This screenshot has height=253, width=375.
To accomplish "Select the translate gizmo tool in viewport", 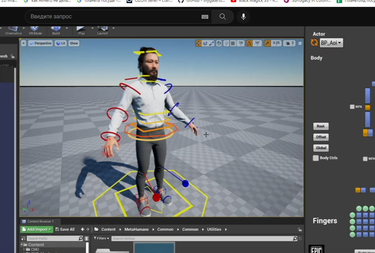I will coord(199,43).
